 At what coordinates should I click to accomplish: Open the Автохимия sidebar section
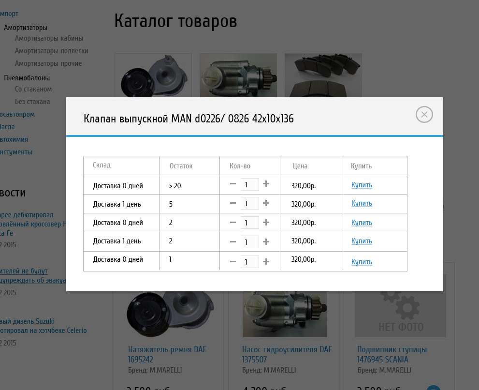[x=14, y=139]
